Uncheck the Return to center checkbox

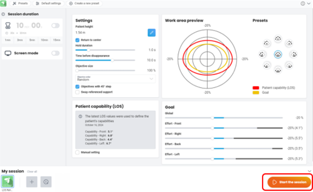coord(77,40)
